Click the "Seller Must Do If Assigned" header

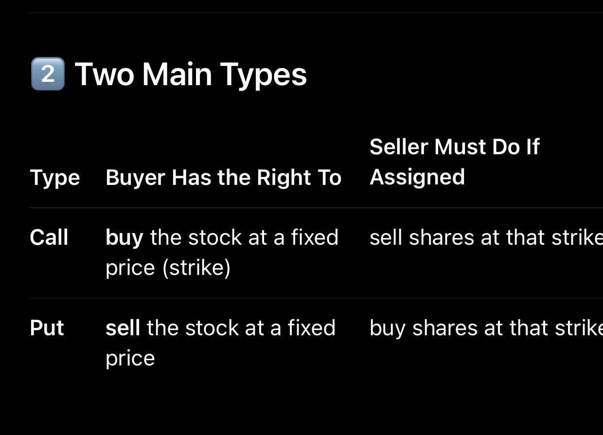pyautogui.click(x=454, y=162)
